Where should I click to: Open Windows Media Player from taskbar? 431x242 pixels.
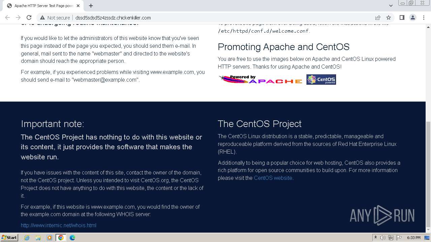[49, 238]
